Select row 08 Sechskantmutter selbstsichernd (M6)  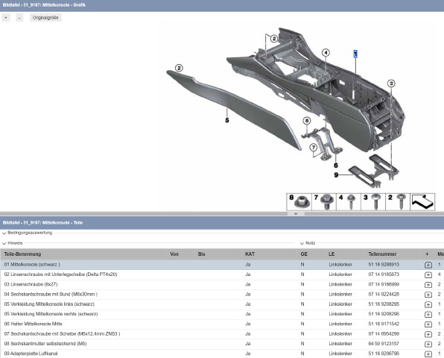222,344
